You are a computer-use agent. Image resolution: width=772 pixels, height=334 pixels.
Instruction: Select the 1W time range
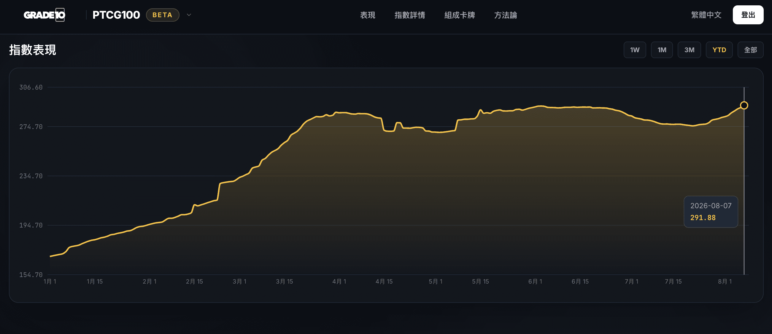tap(635, 50)
